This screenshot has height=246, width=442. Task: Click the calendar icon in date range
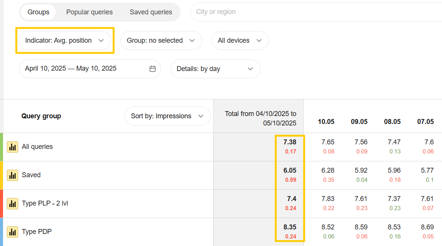153,69
